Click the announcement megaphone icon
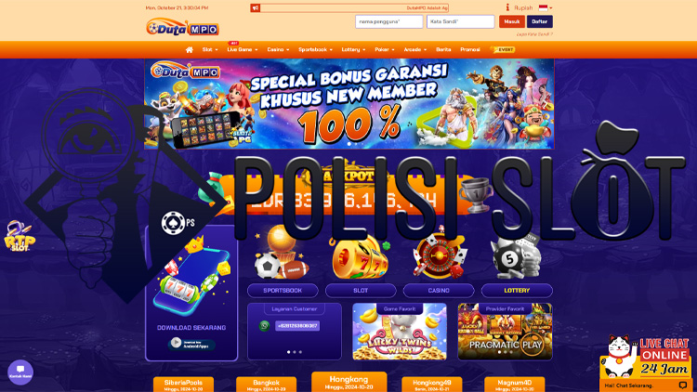Viewport: 697px width, 392px height. [256, 8]
